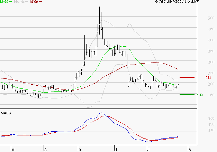Screen dimensions: 217x152
Task: Click the 010 MACD scale label
Action: pos(211,130)
